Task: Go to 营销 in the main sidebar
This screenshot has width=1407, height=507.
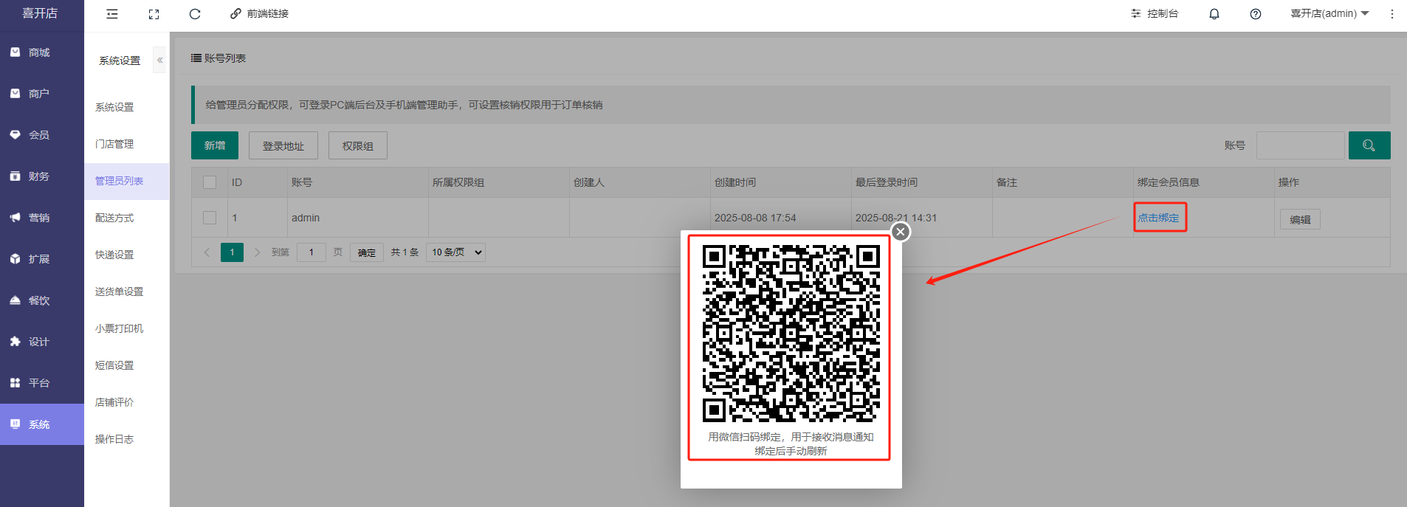Action: 42,218
